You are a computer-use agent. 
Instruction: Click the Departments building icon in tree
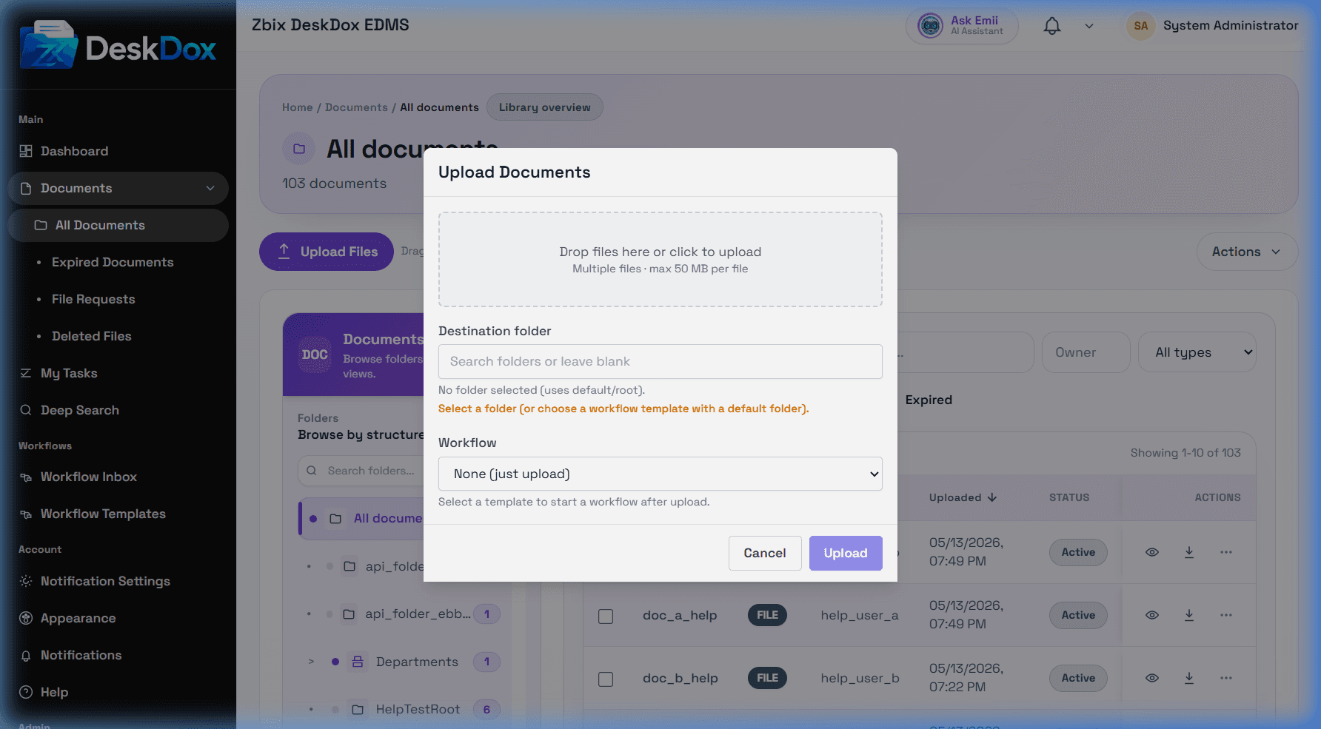tap(358, 662)
